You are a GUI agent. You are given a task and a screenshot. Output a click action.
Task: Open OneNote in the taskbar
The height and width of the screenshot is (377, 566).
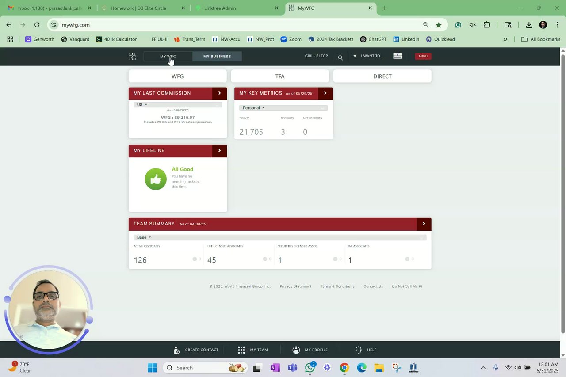click(275, 368)
